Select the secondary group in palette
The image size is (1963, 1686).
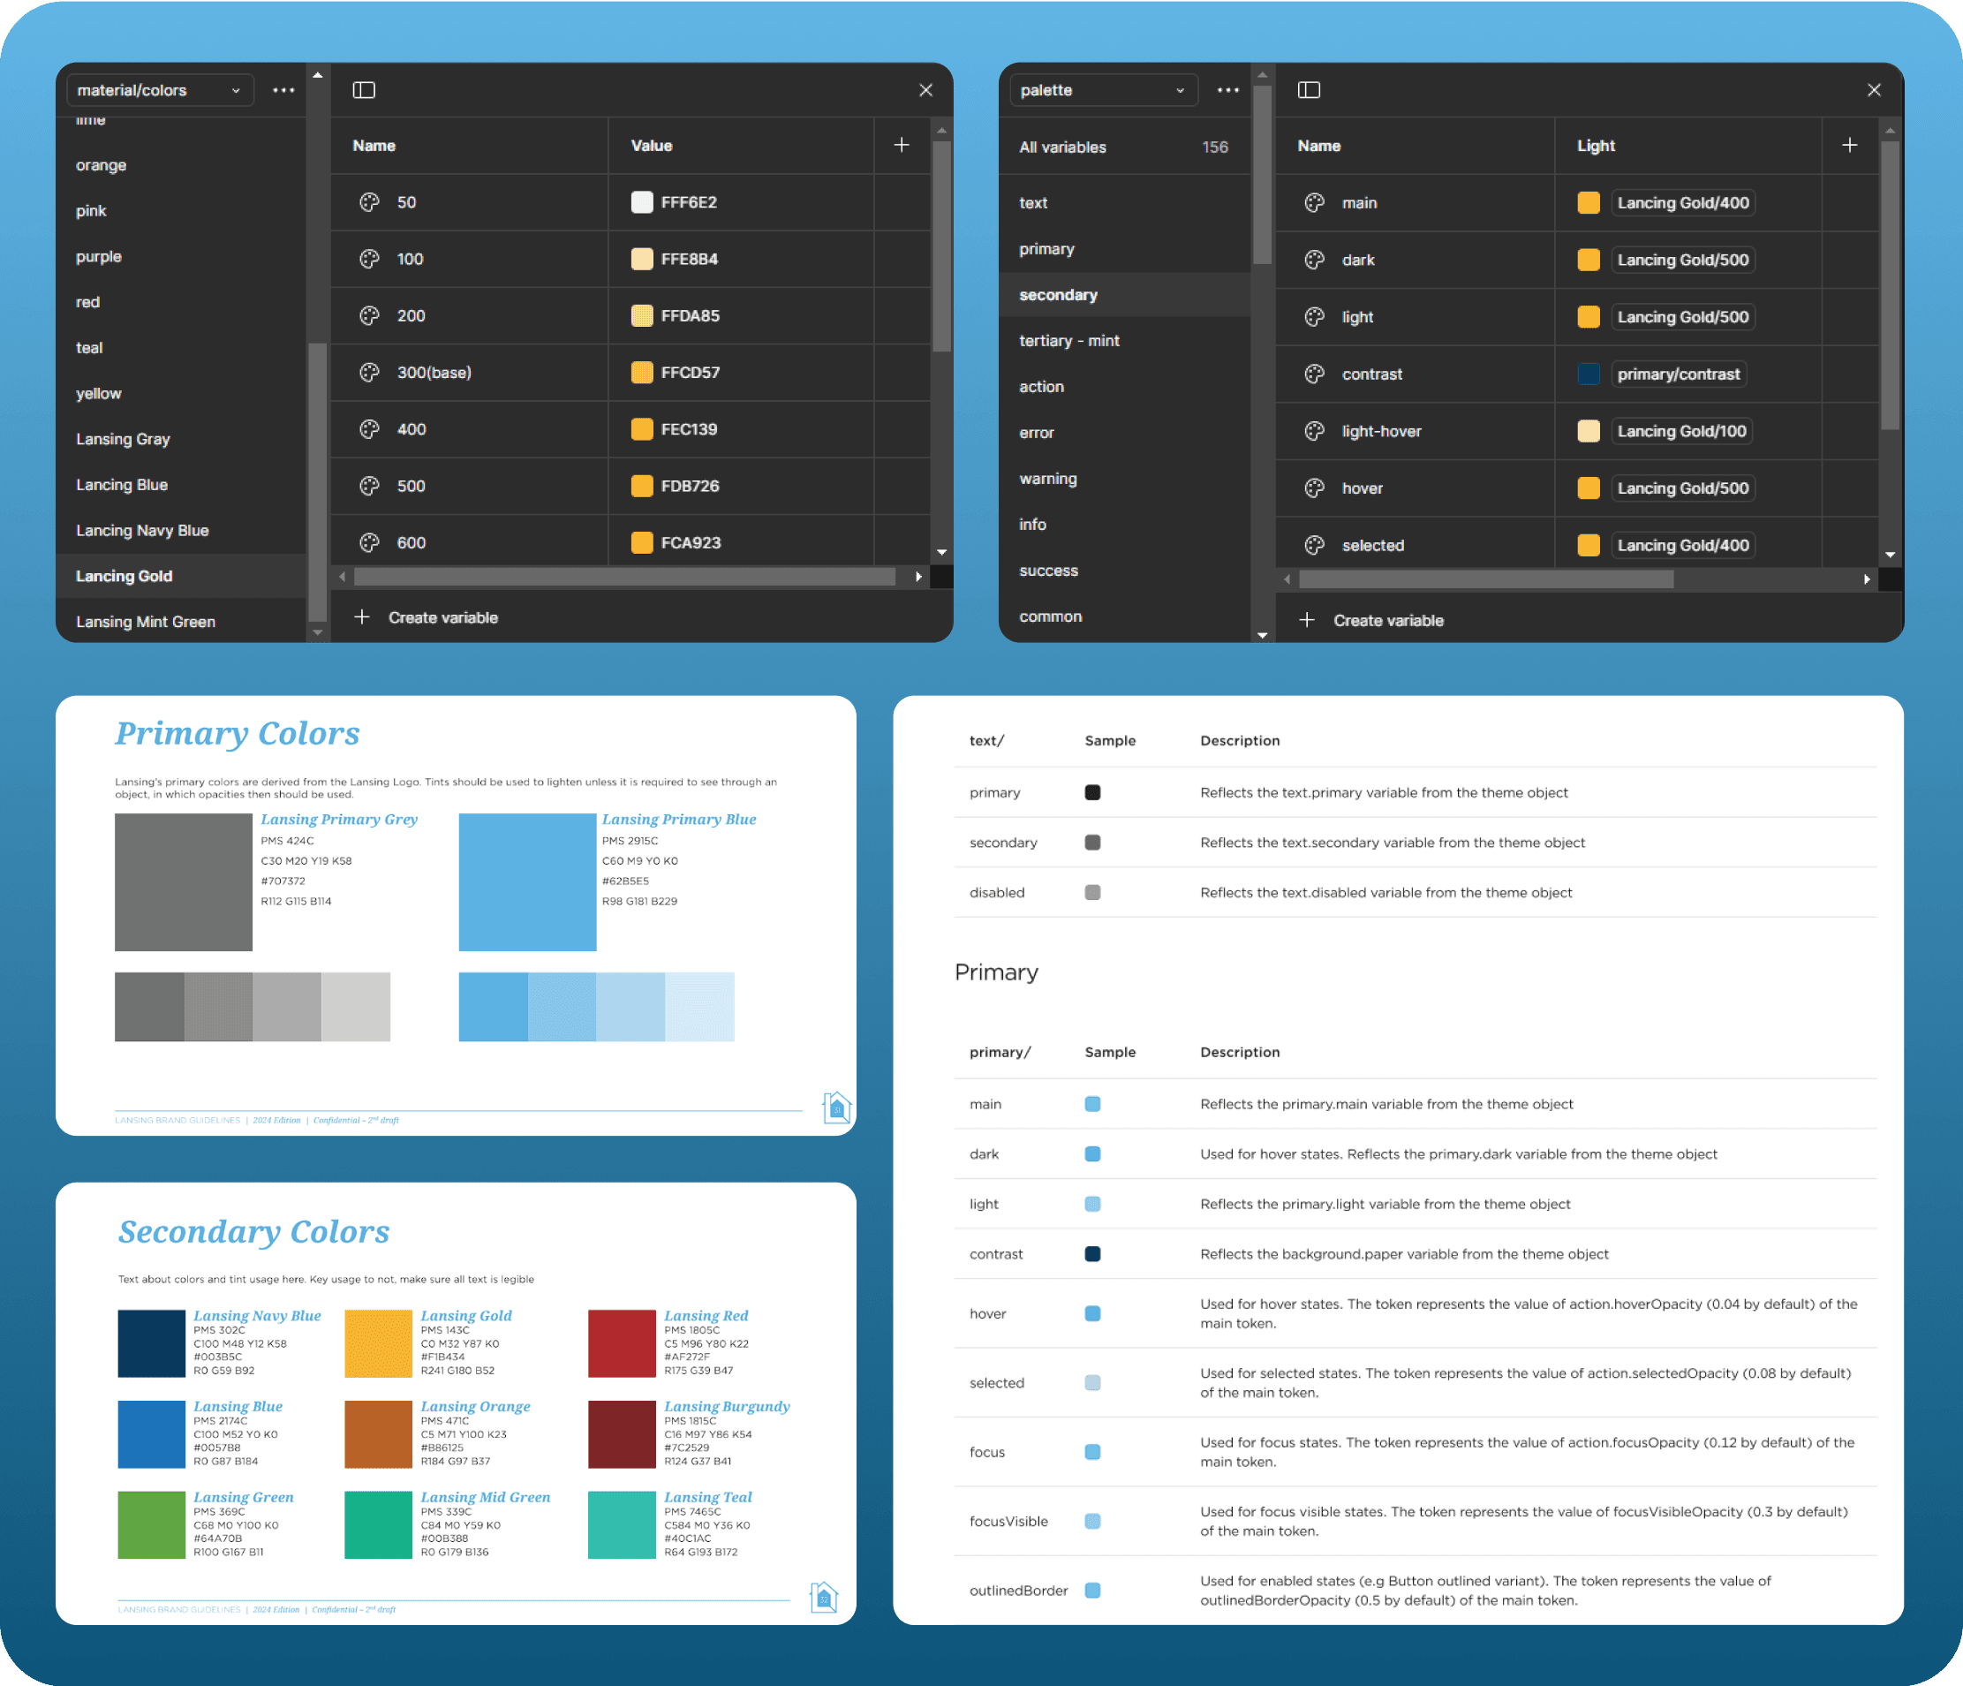point(1125,295)
